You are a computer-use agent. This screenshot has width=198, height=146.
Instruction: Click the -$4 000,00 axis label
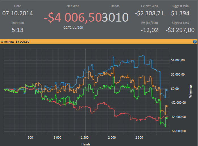(178, 117)
